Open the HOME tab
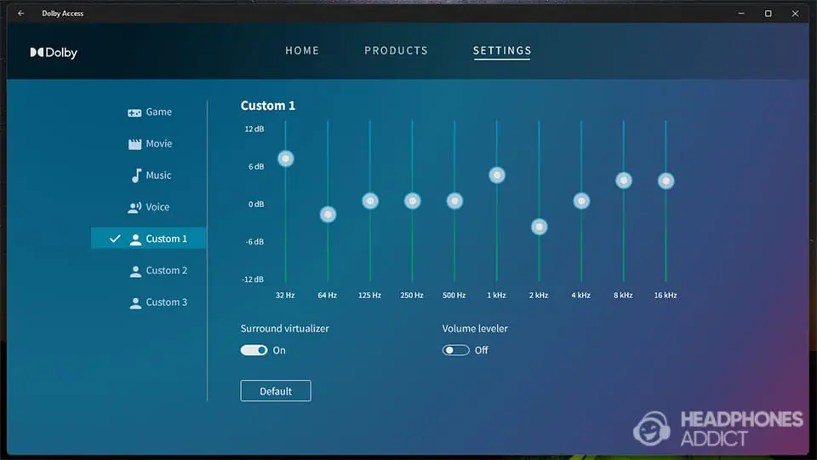Screen dimensions: 817x460 point(302,50)
